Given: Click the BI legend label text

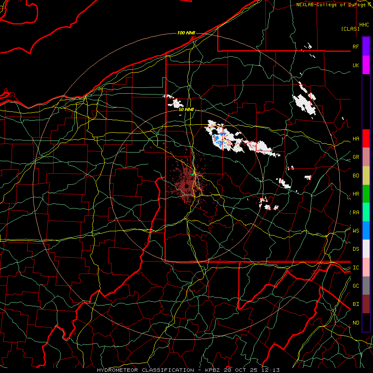Looking at the screenshot, I should pyautogui.click(x=356, y=304).
